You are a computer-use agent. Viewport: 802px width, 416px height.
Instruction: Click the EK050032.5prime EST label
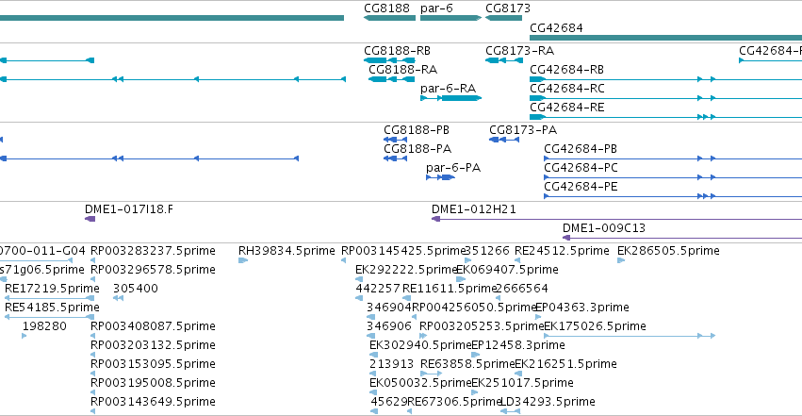pyautogui.click(x=420, y=383)
